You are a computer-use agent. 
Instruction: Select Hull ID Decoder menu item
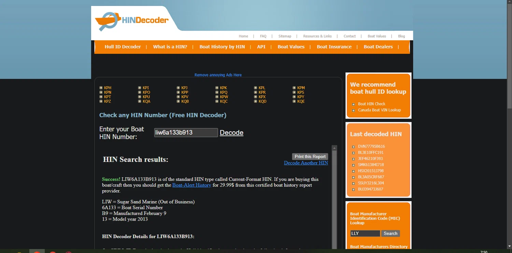point(123,47)
